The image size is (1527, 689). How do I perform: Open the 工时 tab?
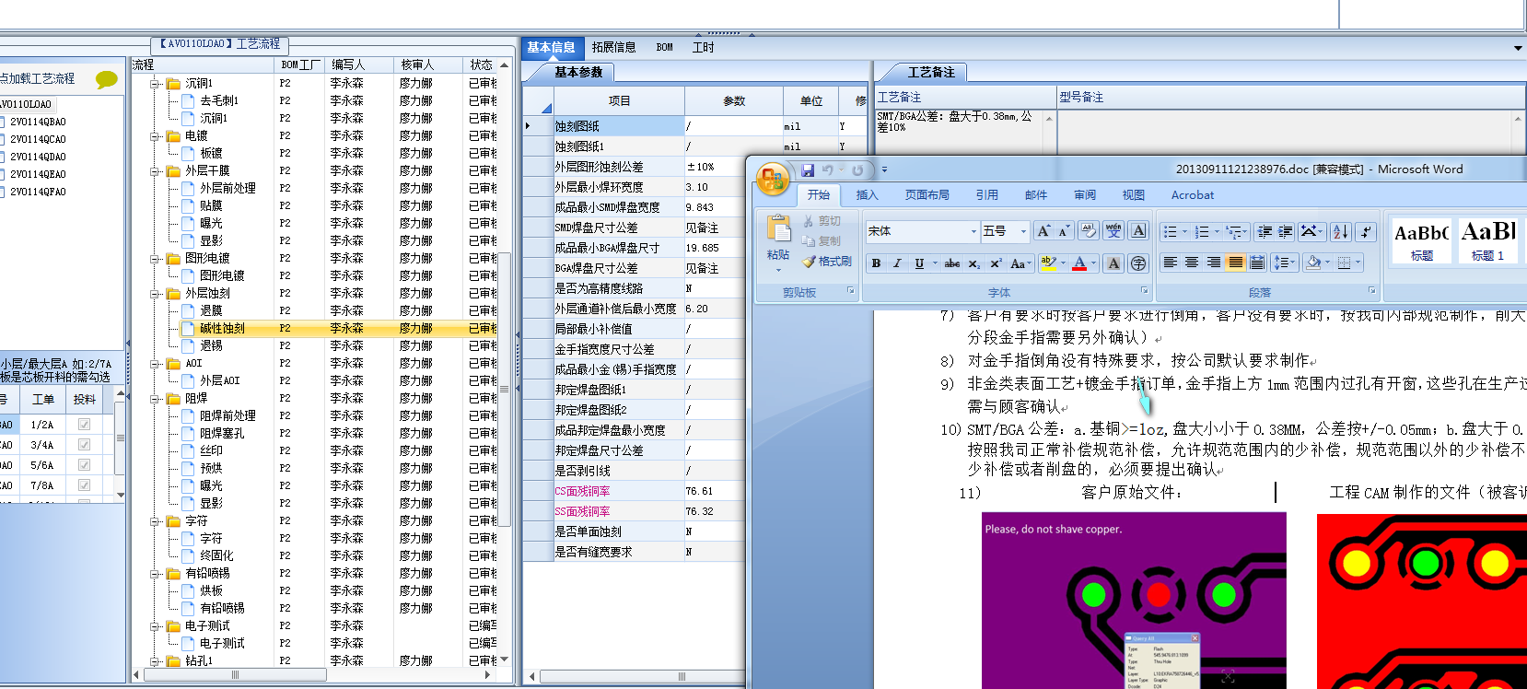pos(703,47)
